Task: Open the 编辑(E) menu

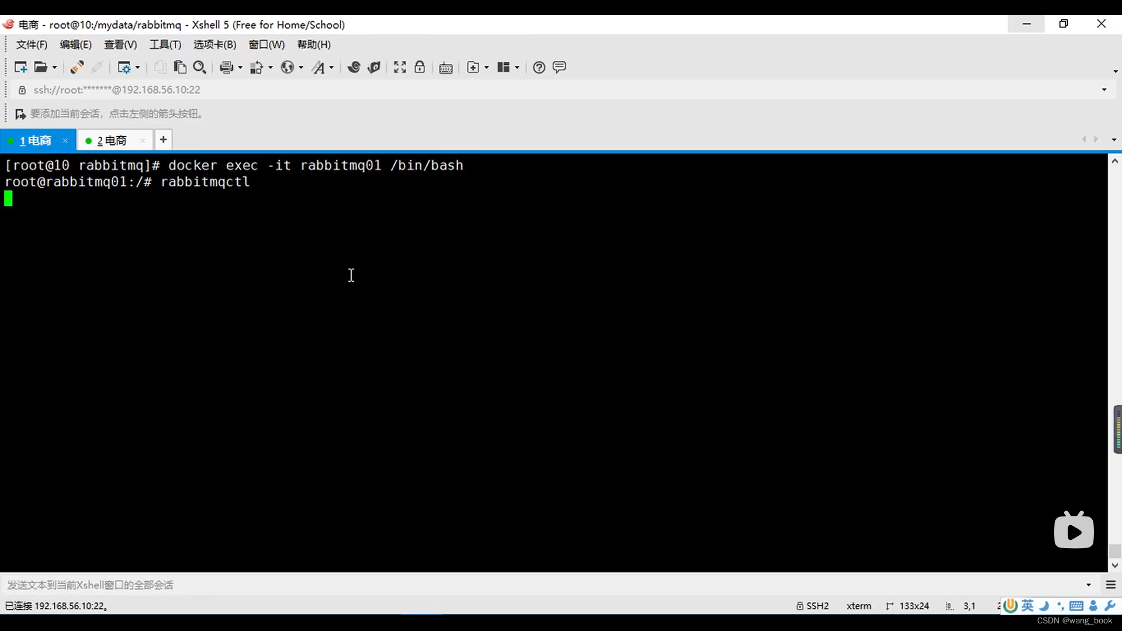Action: pos(76,44)
